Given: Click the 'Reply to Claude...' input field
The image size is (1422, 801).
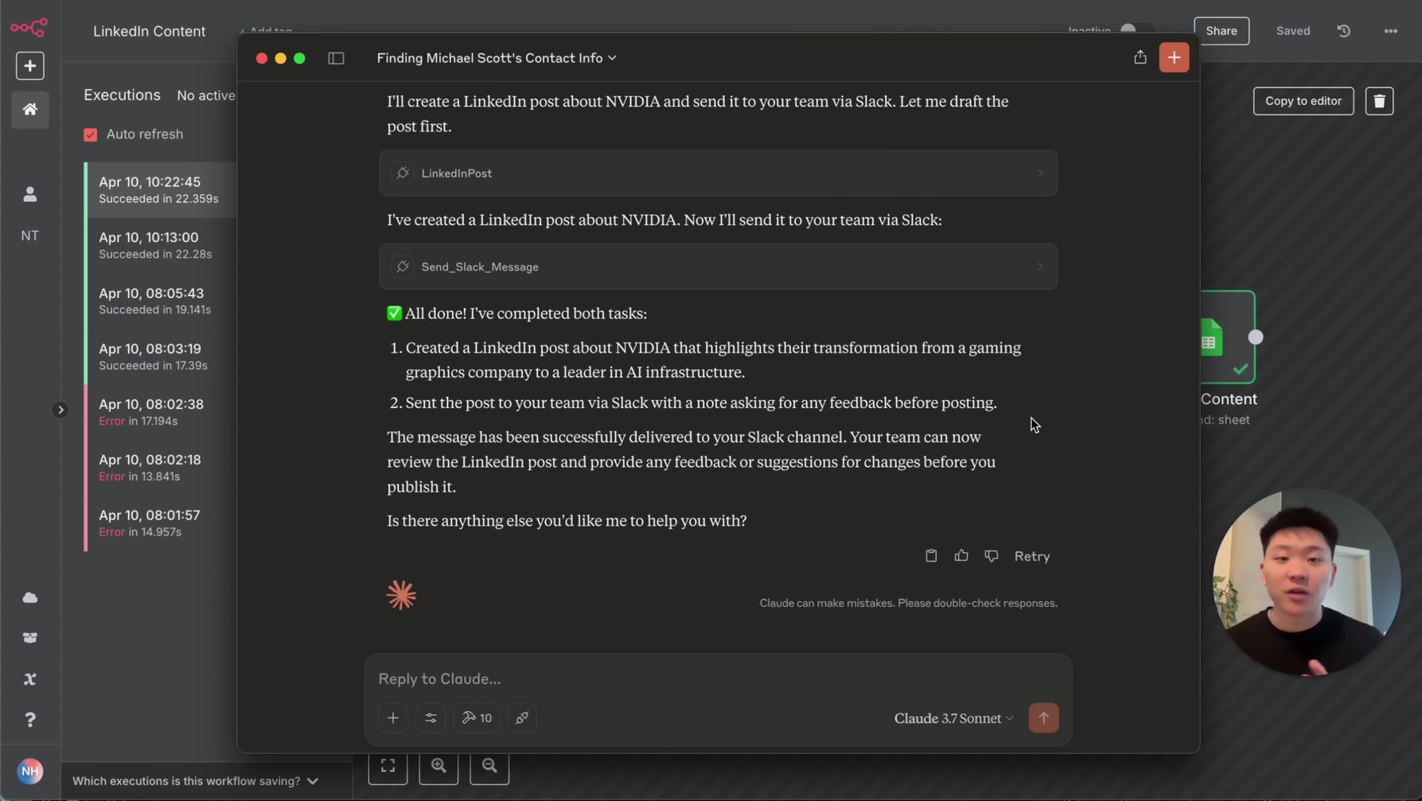Looking at the screenshot, I should [x=718, y=679].
